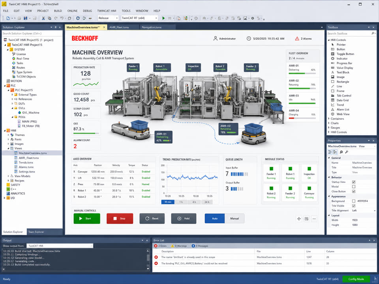Click the New File toolbar icon
The image size is (379, 284).
tap(8, 18)
